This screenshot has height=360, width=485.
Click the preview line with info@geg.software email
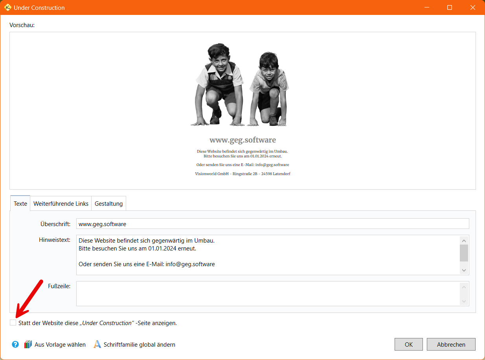pos(242,164)
